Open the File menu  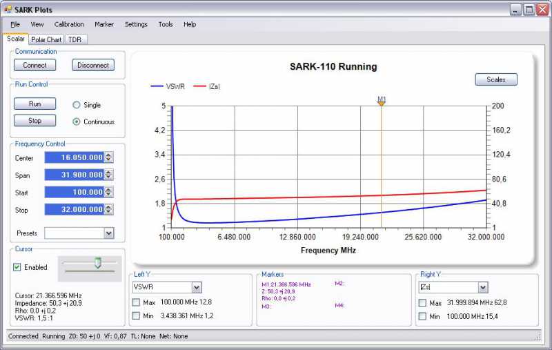click(x=15, y=24)
